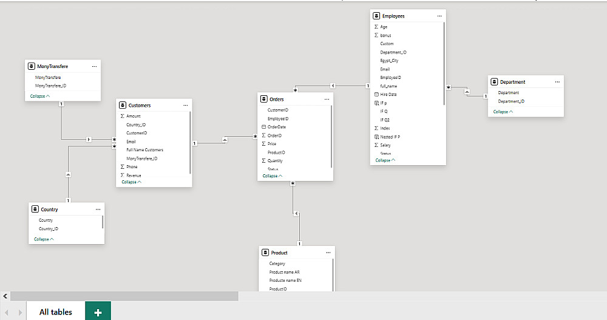This screenshot has height=320, width=607.
Task: Click the MonyTransfere table header icon
Action: (31, 66)
